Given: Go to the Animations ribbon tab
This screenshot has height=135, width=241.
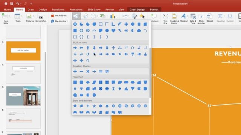Looking at the screenshot, I should 76,9.
